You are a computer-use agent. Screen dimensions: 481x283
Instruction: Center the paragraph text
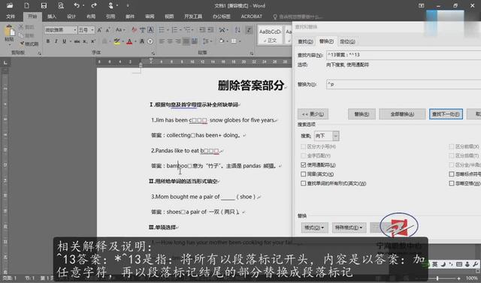170,41
